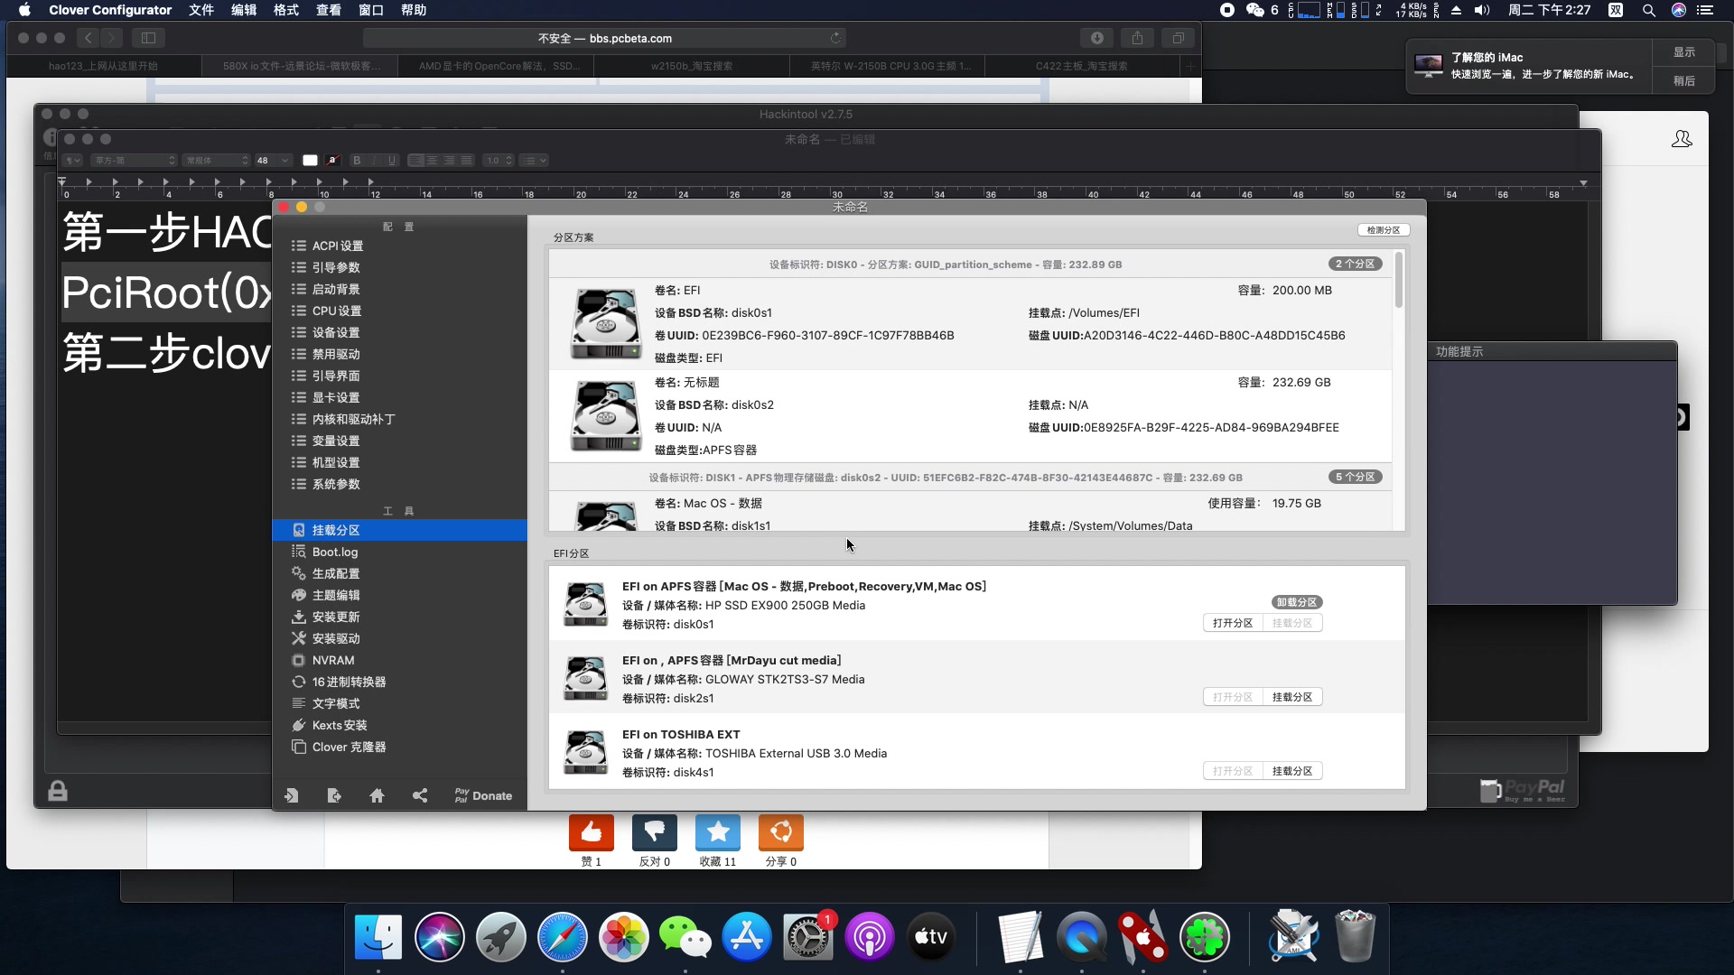This screenshot has width=1734, height=975.
Task: Click the partition list vertical scrollbar
Action: point(1399,281)
